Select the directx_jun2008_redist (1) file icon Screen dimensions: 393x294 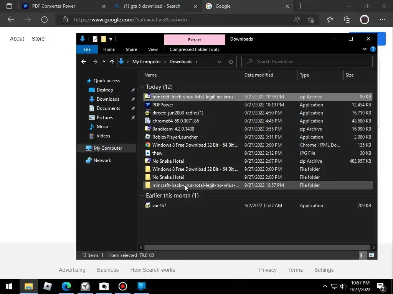point(148,113)
